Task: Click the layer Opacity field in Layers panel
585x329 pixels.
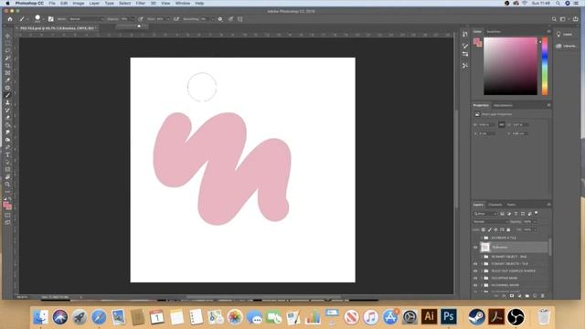Action: pyautogui.click(x=527, y=221)
